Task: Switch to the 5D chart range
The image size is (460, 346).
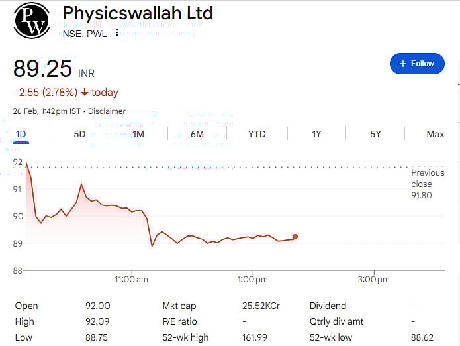Action: click(79, 134)
